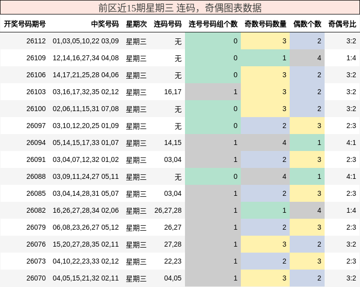Select winning numbers 05,14,15,17,33 01,07
The width and height of the screenshot is (360, 287).
coord(86,143)
